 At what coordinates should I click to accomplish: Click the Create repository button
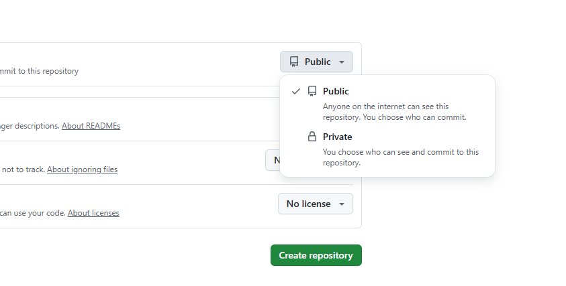click(316, 255)
